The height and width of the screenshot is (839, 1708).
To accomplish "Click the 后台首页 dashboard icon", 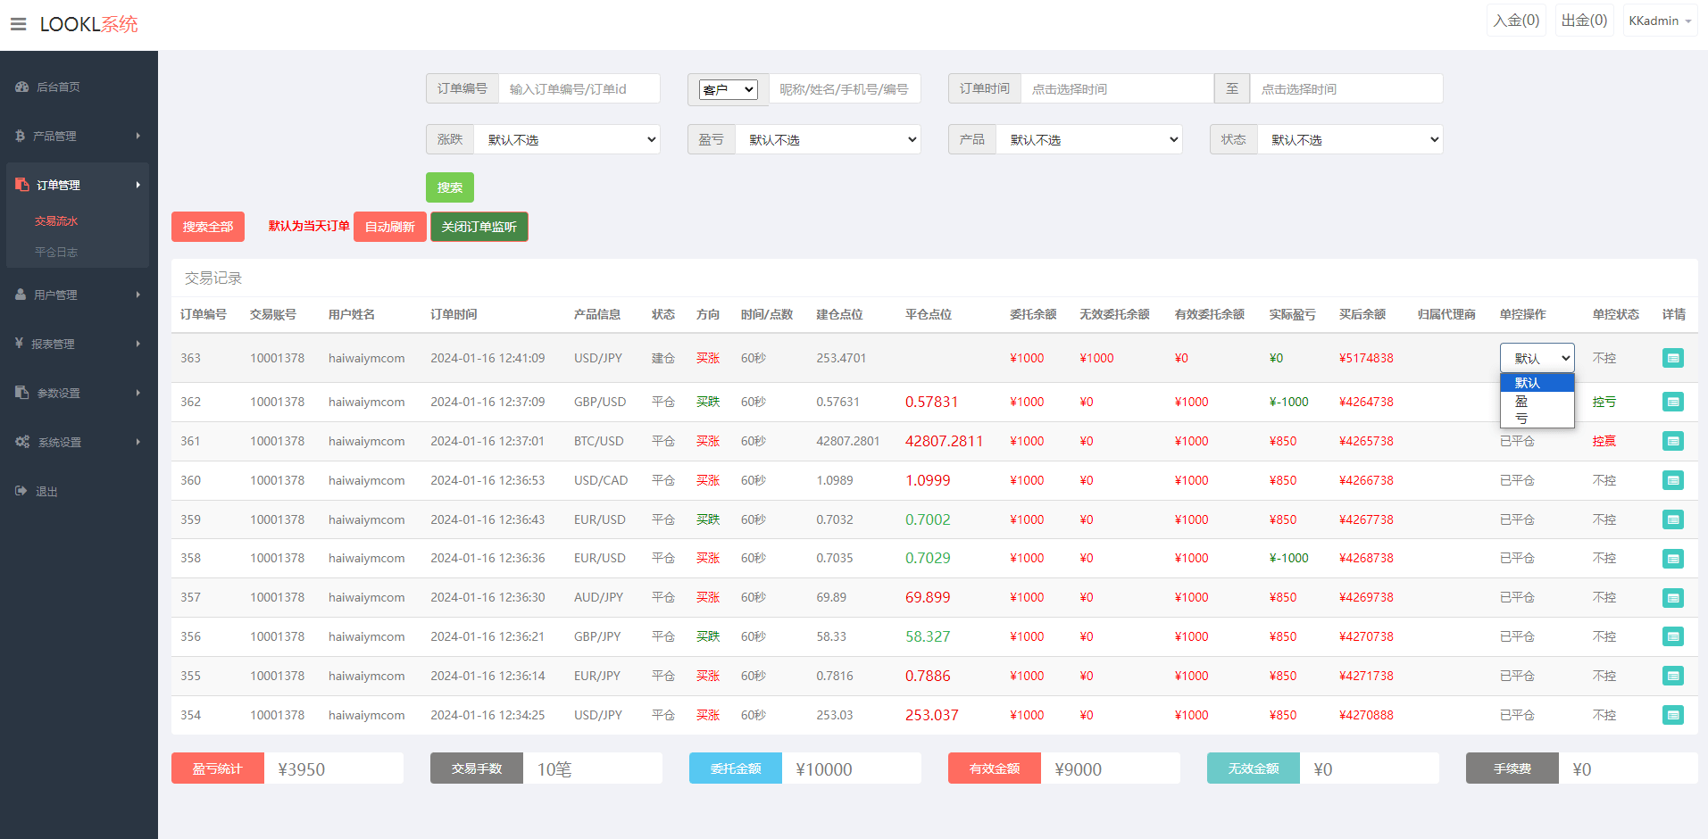I will [x=22, y=87].
